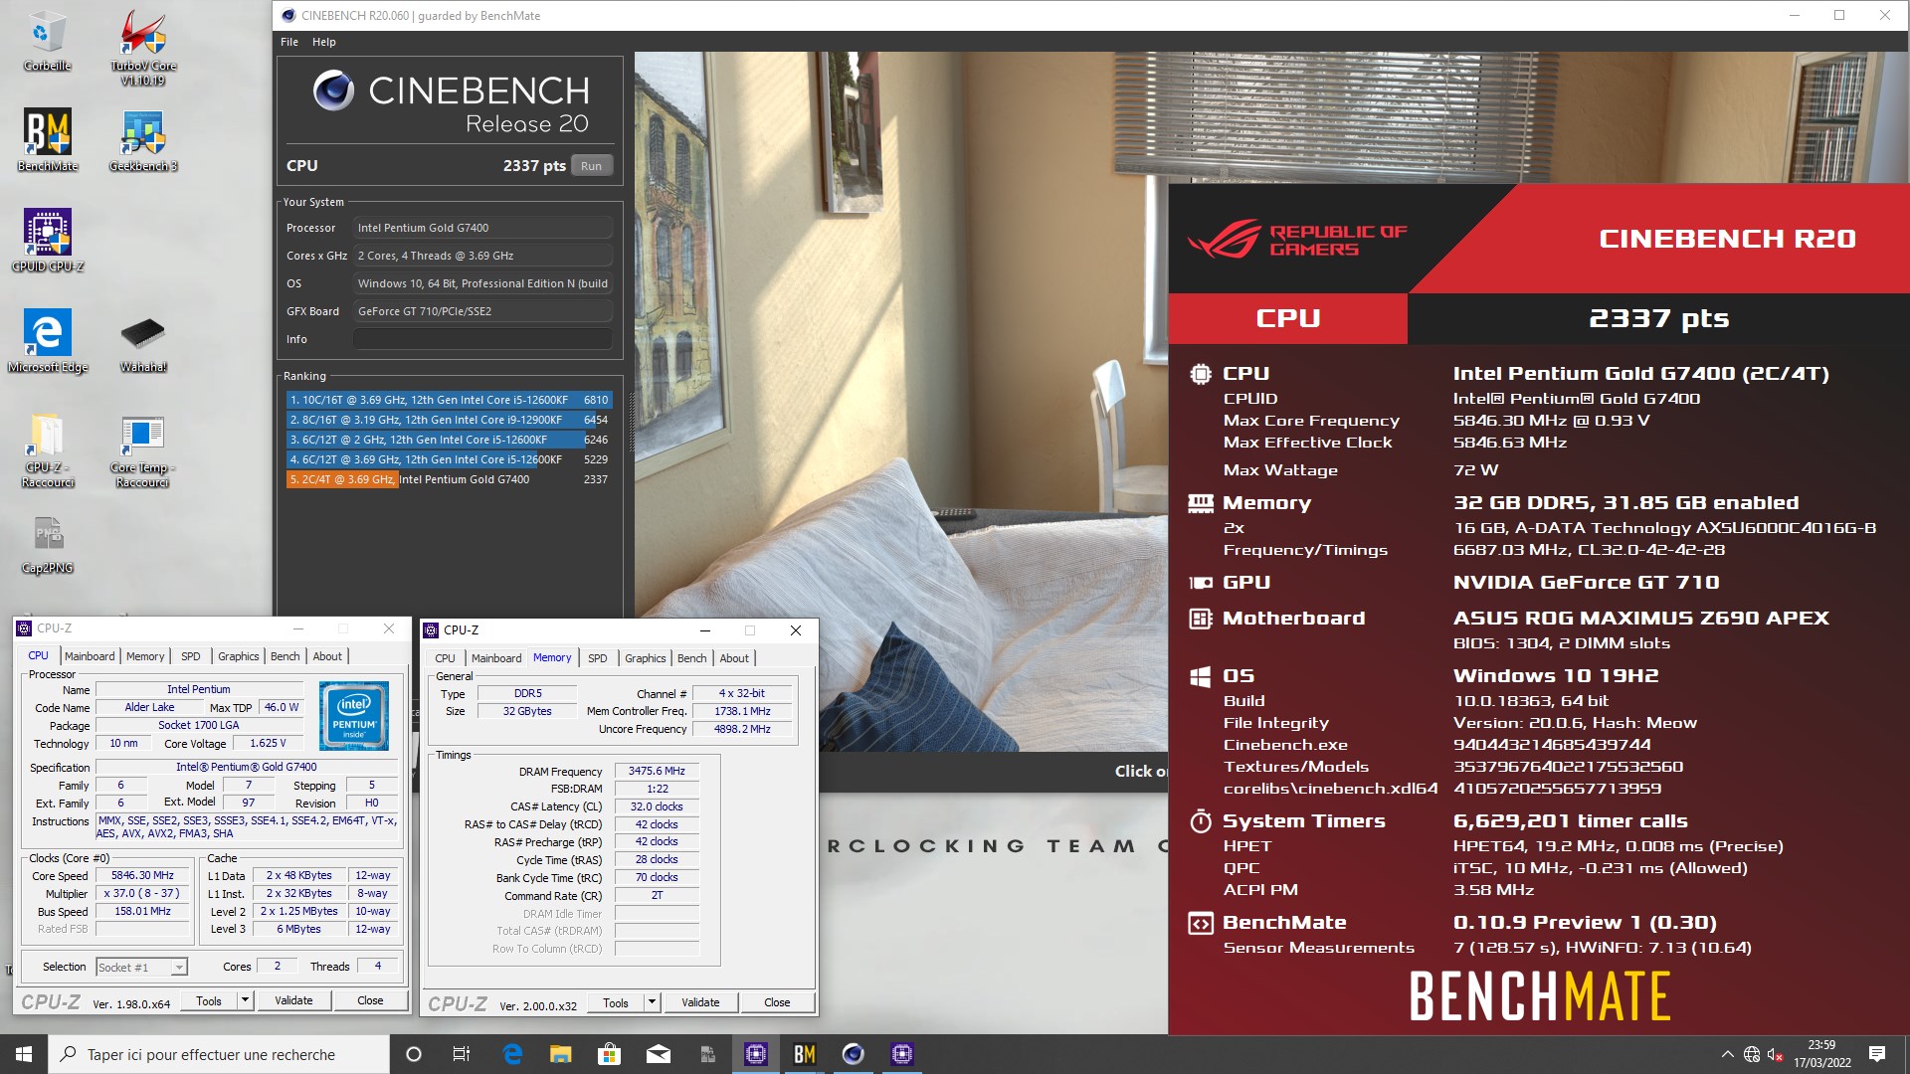Open the Wahaha! chip desktop icon
The width and height of the screenshot is (1910, 1074).
(x=143, y=343)
